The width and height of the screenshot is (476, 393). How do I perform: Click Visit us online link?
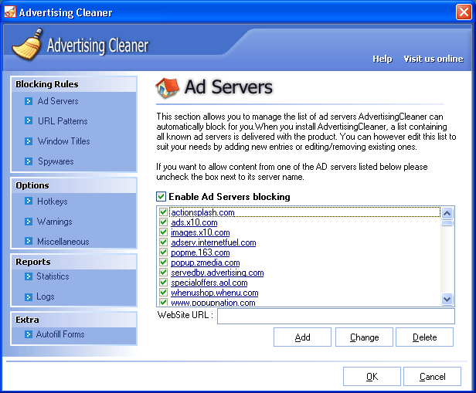(x=433, y=59)
